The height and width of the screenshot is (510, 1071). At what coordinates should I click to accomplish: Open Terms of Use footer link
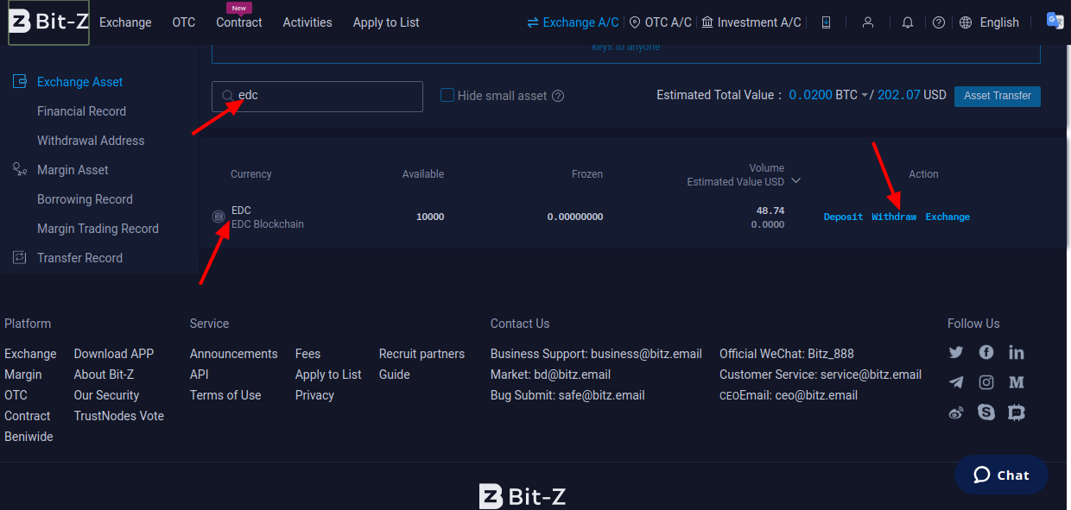coord(225,395)
